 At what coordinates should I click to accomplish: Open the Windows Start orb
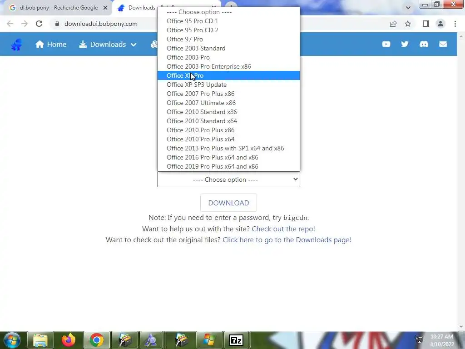point(12,340)
